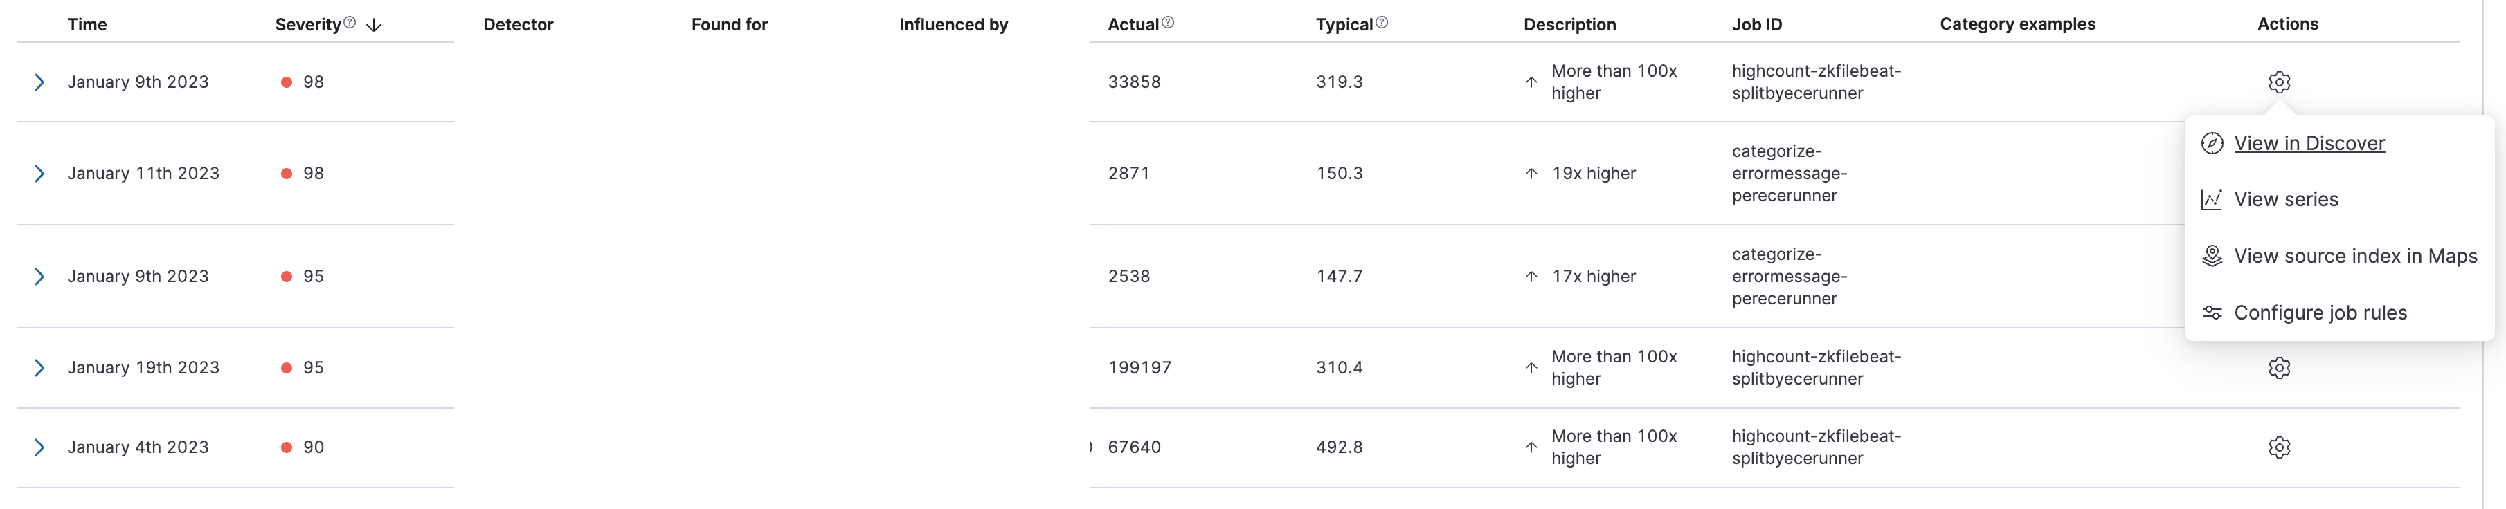Click the View series chart icon
Image resolution: width=2506 pixels, height=509 pixels.
(2212, 199)
